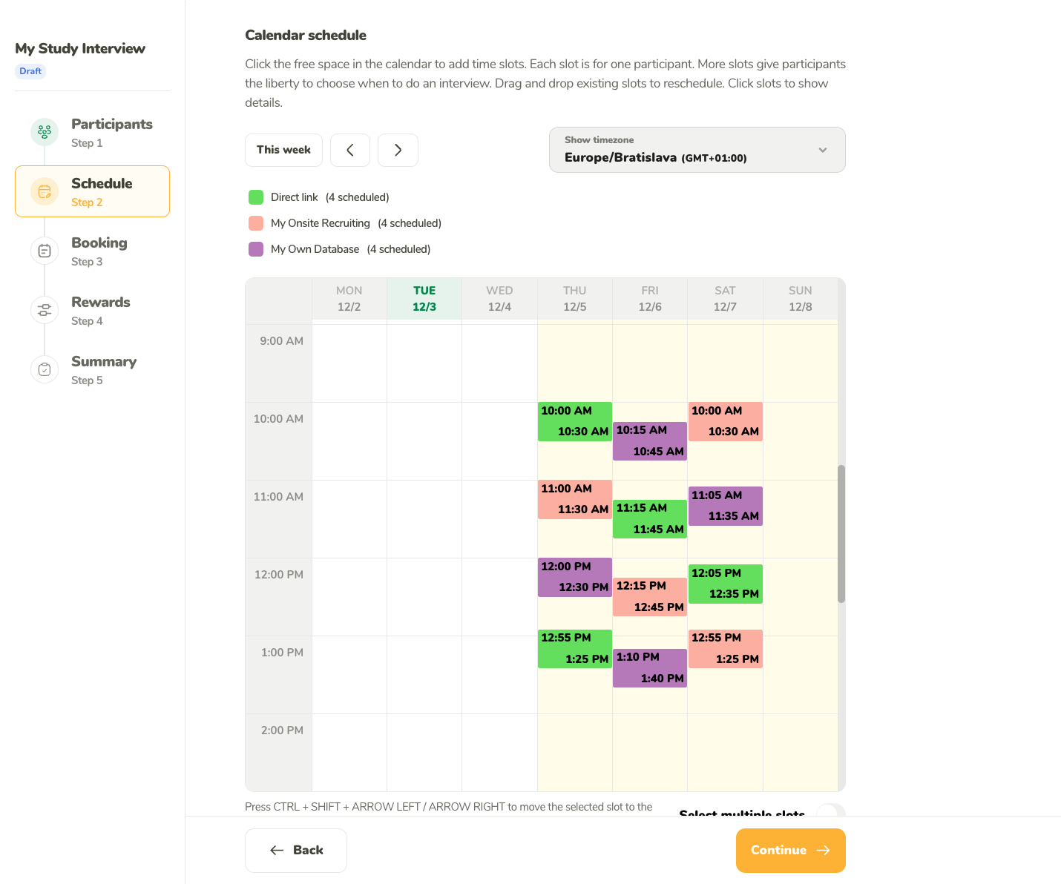
Task: Click the Summary step clipboard icon
Action: click(45, 369)
